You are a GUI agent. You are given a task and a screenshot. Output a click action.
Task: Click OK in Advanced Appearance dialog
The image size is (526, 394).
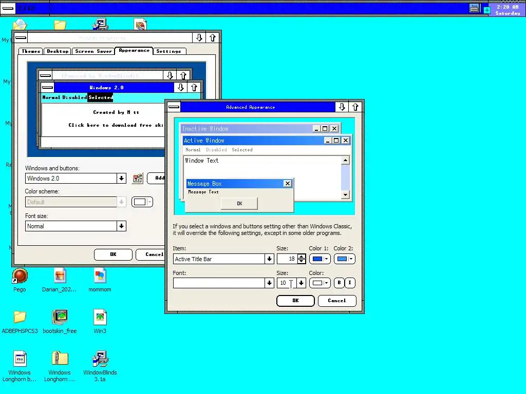[x=295, y=301]
